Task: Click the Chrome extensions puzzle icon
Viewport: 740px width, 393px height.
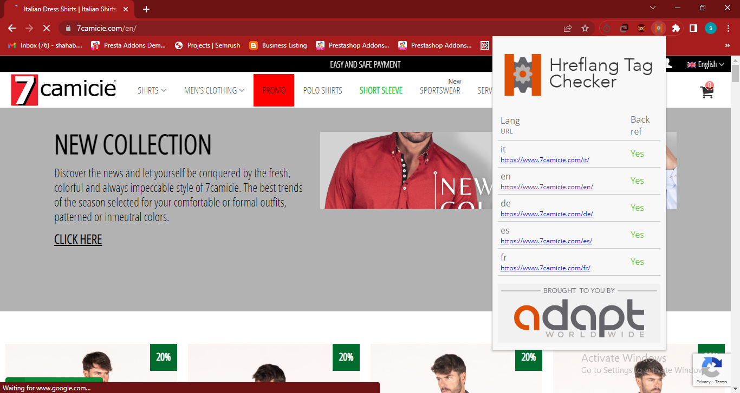Action: point(676,28)
